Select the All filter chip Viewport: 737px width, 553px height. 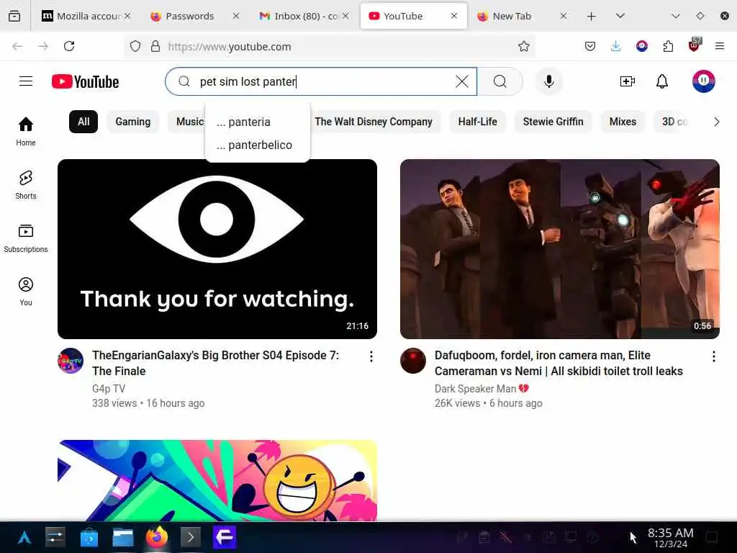83,122
